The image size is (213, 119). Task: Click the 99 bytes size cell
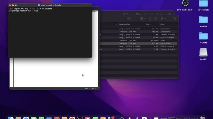tap(154, 40)
